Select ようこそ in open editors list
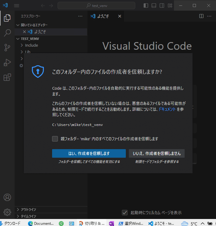This screenshot has width=216, height=226. (x=51, y=32)
